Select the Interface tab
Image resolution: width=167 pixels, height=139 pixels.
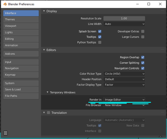click(x=21, y=13)
